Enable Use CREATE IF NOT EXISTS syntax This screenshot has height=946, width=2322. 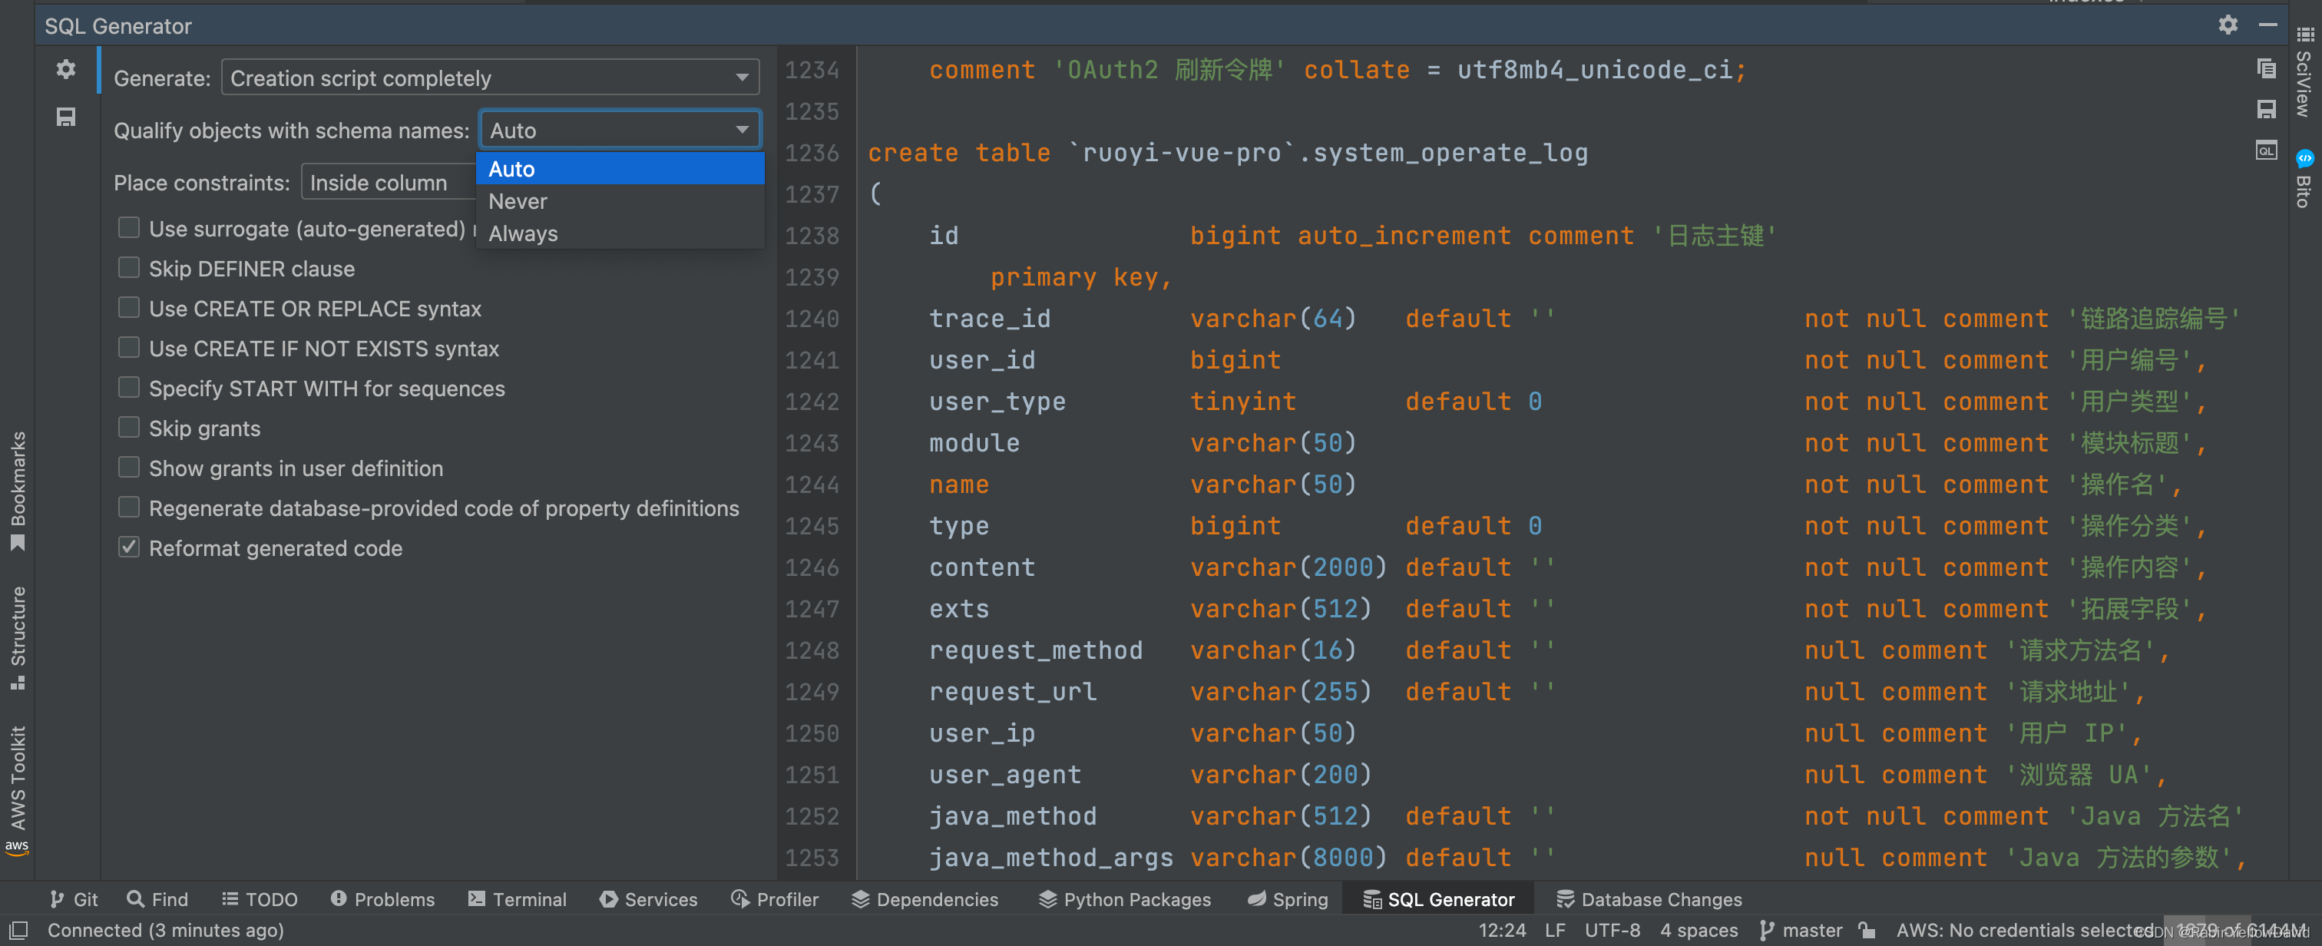[x=129, y=348]
